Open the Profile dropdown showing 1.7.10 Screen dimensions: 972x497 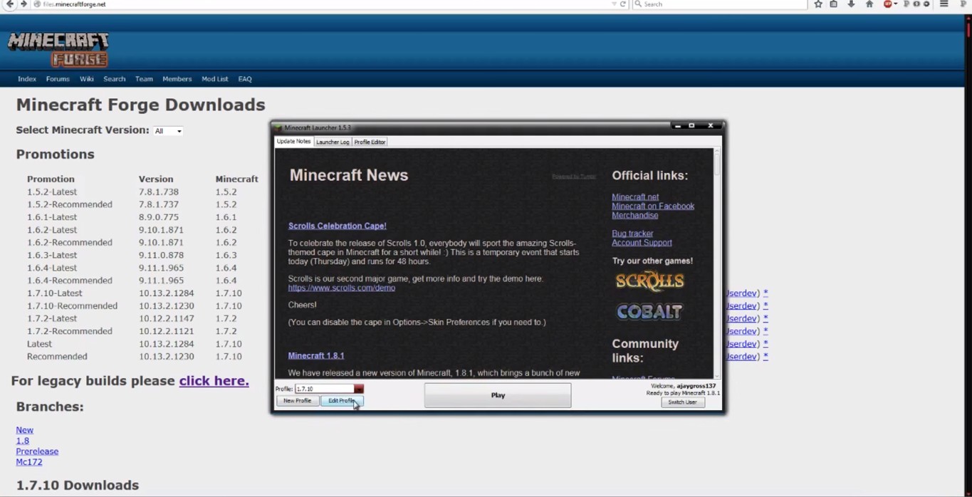(329, 389)
